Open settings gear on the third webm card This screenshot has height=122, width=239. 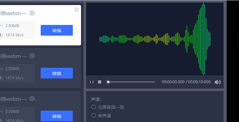click(32, 99)
